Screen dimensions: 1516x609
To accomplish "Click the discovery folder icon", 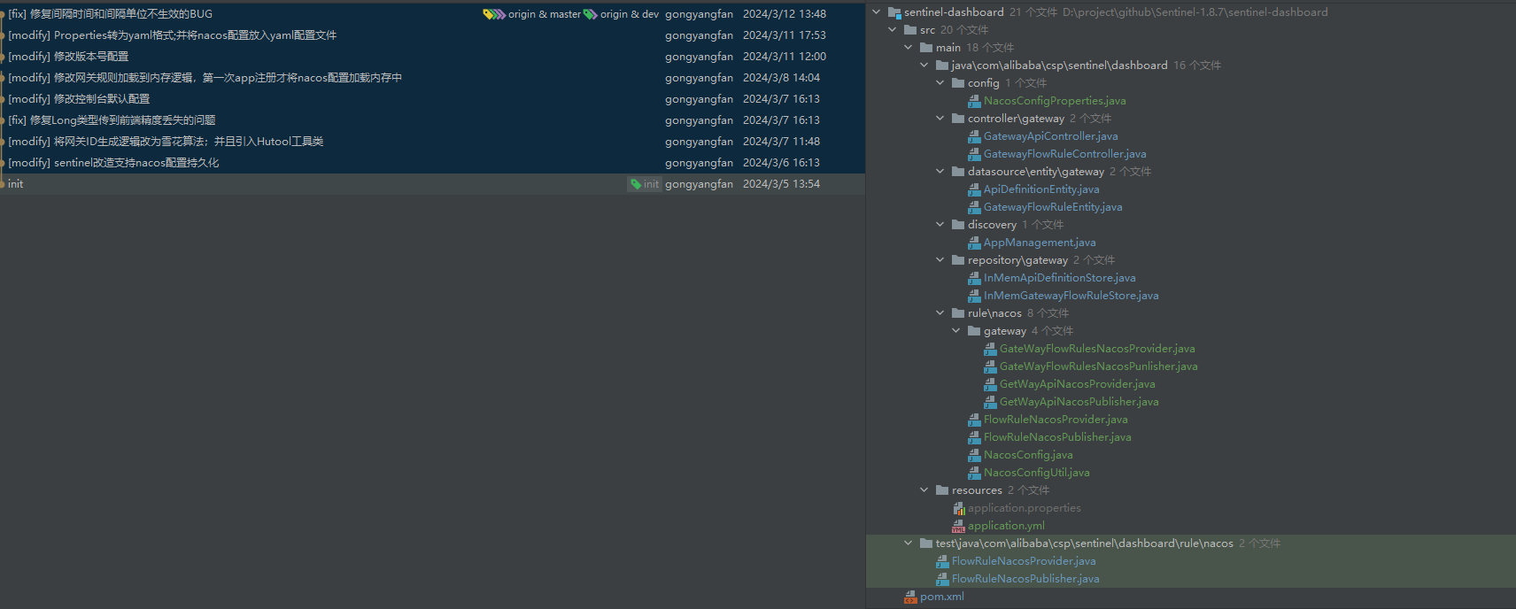I will point(958,225).
